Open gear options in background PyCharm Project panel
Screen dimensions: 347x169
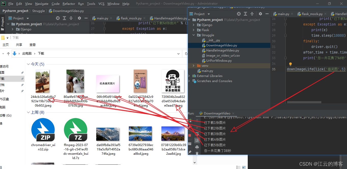click(79, 18)
